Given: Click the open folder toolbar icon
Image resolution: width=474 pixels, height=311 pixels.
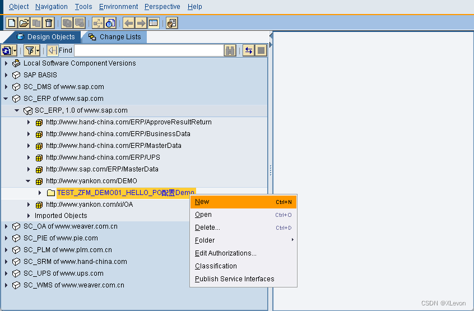Looking at the screenshot, I should tap(24, 23).
